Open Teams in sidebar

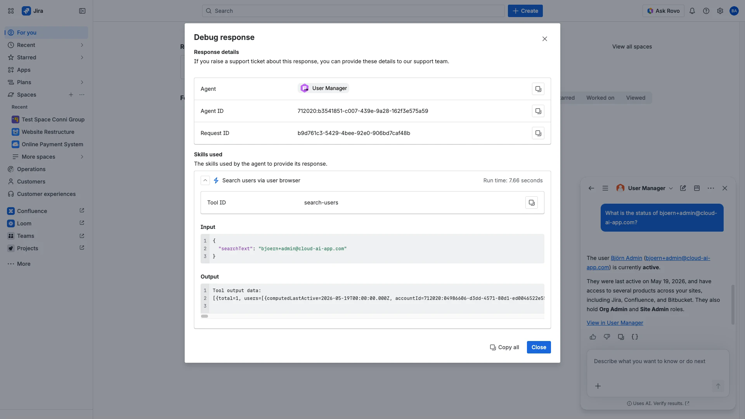[47, 236]
